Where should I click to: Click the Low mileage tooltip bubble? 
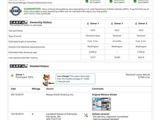[75, 79]
